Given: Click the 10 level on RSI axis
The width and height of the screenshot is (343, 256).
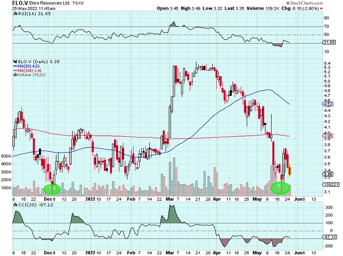Looking at the screenshot, I should [x=326, y=52].
